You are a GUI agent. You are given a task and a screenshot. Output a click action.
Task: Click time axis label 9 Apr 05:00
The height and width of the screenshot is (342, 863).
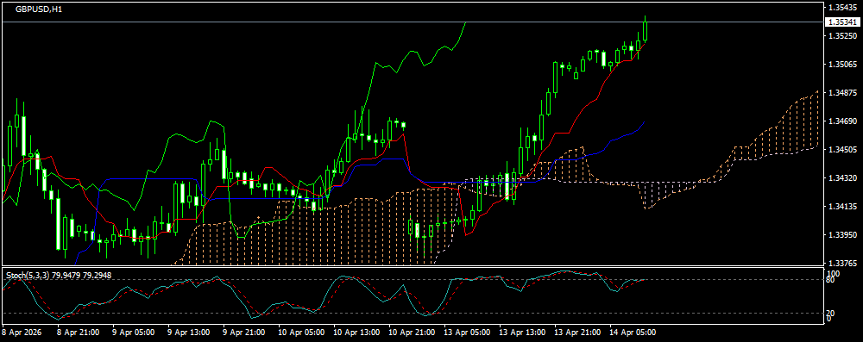click(x=133, y=333)
